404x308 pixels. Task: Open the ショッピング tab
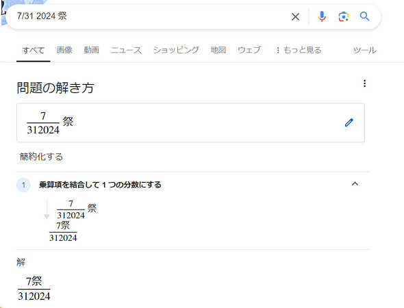pos(176,50)
